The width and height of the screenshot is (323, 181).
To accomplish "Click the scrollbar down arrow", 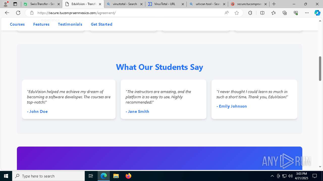I will pyautogui.click(x=320, y=167).
